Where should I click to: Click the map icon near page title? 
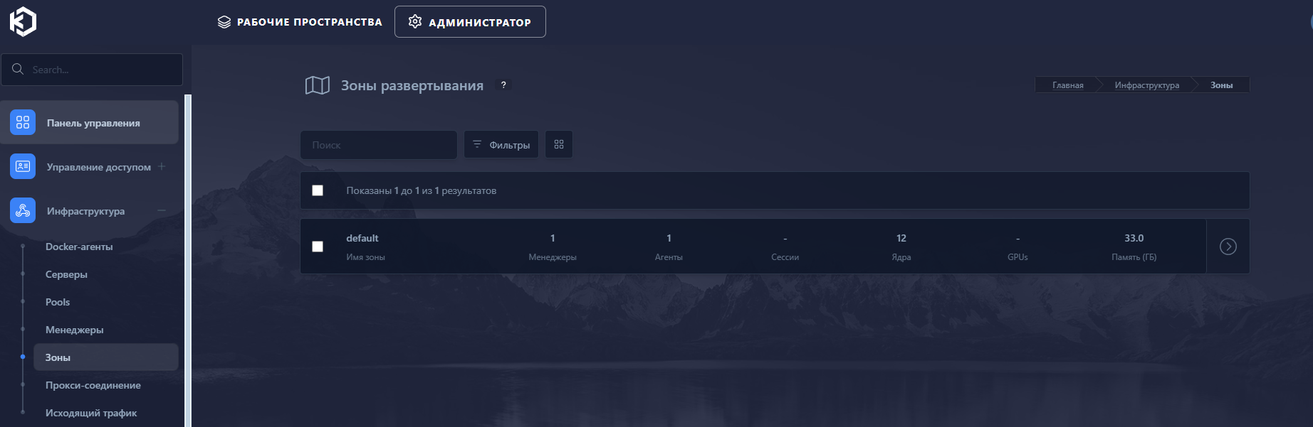coord(317,86)
